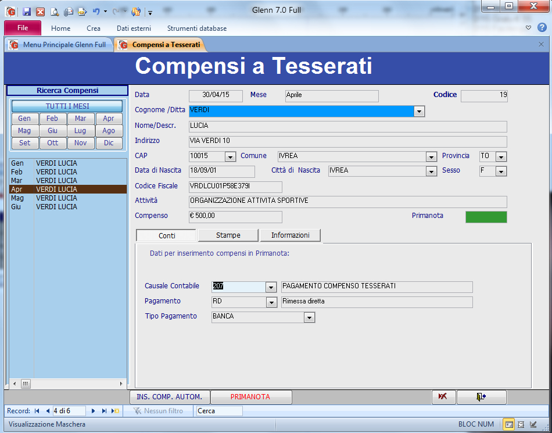Filter by Apr month button

(109, 119)
